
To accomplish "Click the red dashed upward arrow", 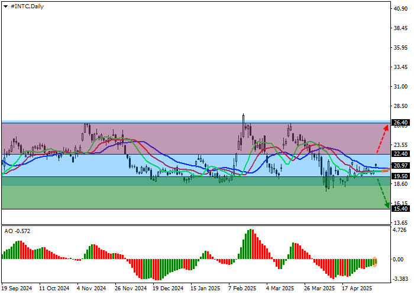I will click(x=383, y=140).
